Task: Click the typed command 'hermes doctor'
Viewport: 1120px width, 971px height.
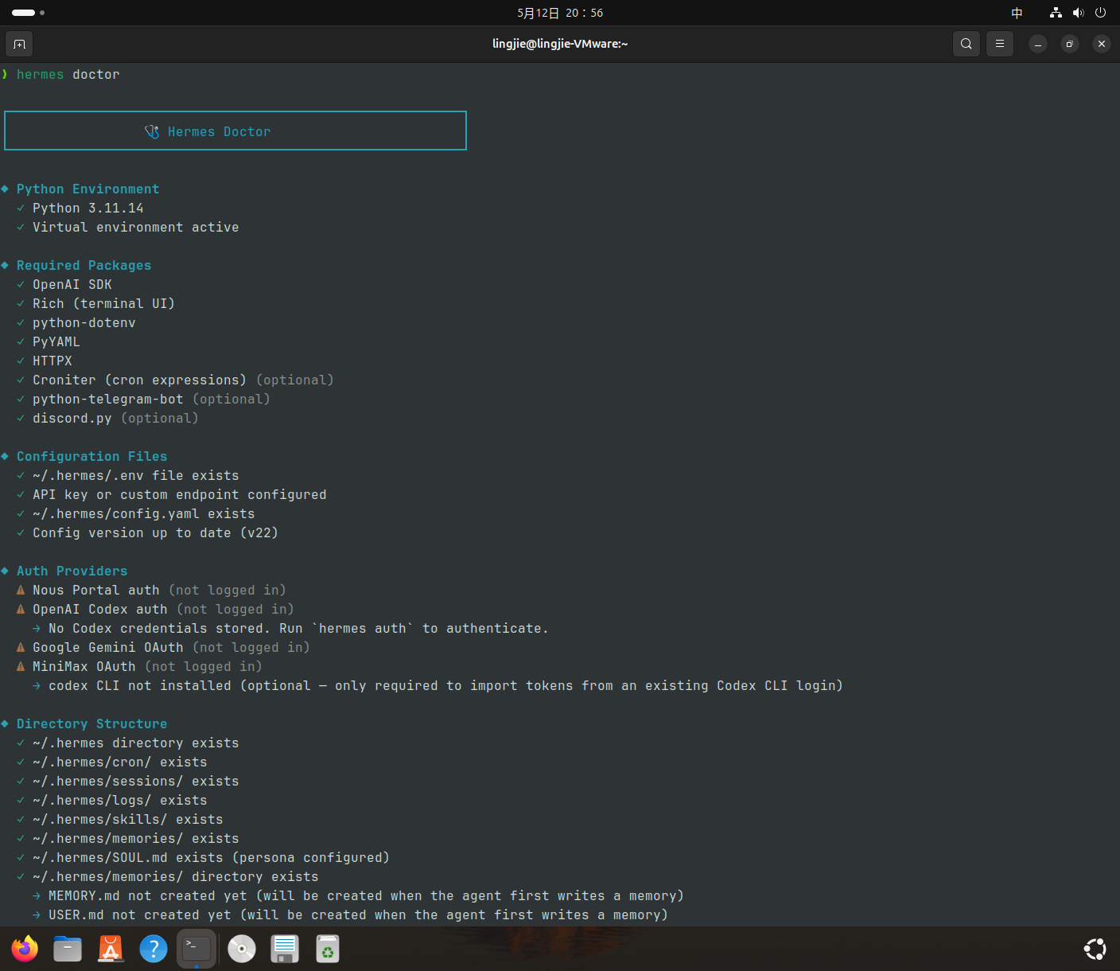Action: coord(68,75)
